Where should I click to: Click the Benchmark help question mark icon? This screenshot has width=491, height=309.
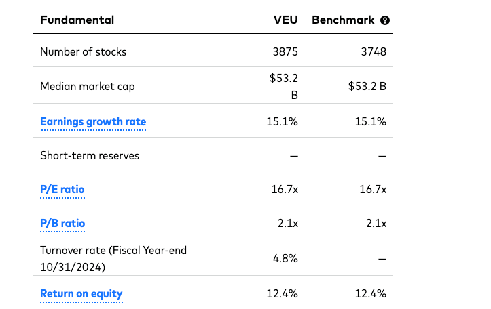point(385,20)
